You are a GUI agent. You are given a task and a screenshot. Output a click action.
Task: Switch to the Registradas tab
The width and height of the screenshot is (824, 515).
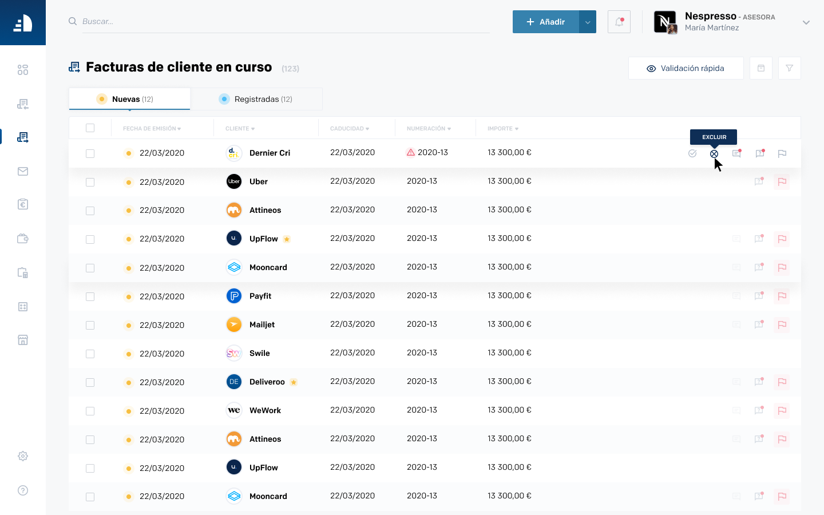(x=257, y=98)
